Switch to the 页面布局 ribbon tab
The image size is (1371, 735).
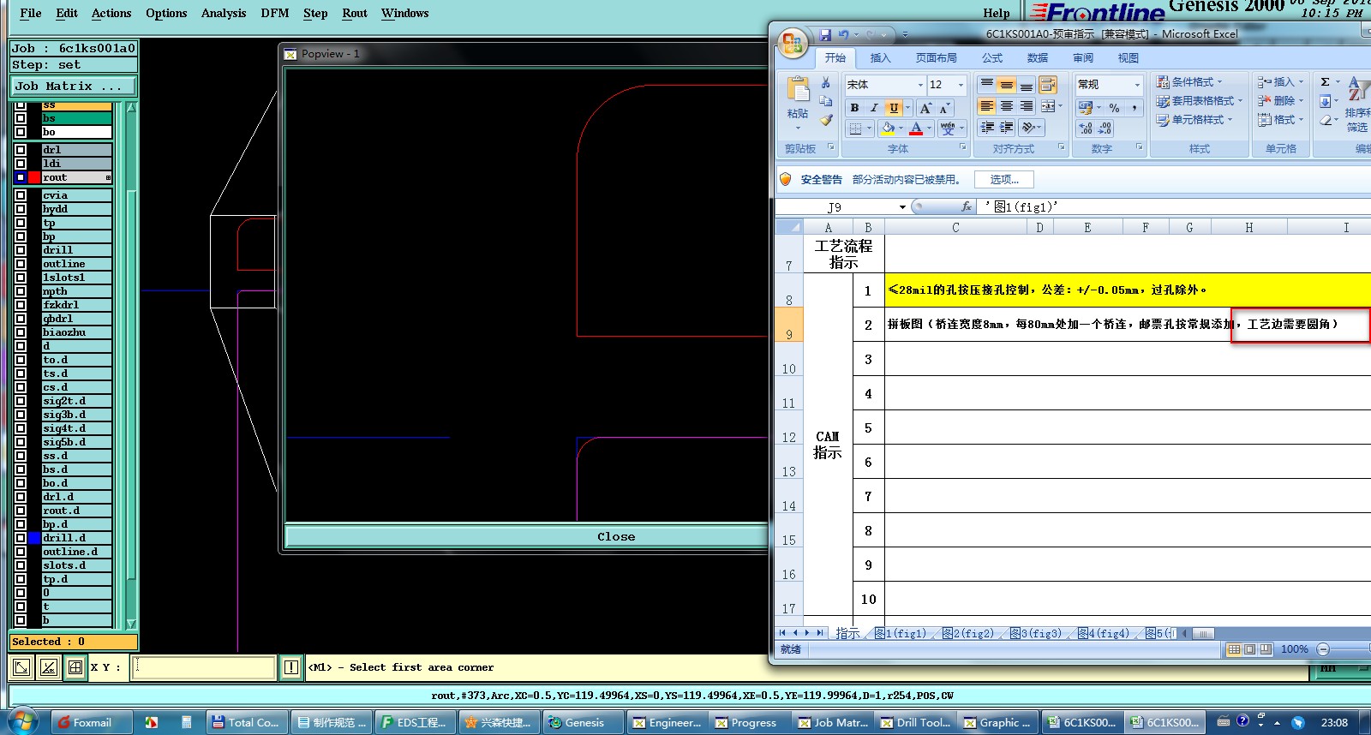pyautogui.click(x=936, y=58)
